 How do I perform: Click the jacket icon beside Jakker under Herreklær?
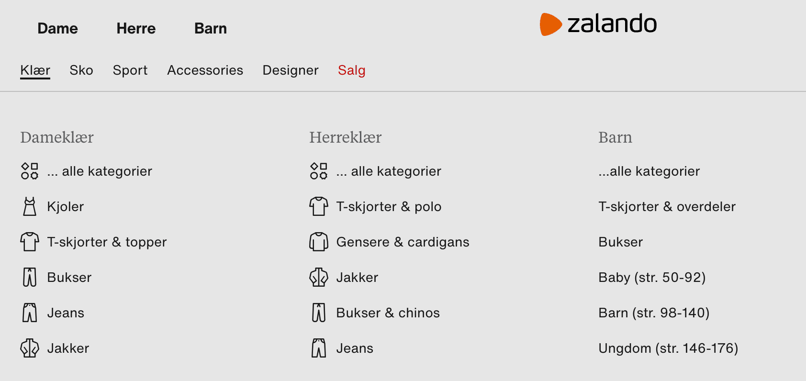click(318, 277)
